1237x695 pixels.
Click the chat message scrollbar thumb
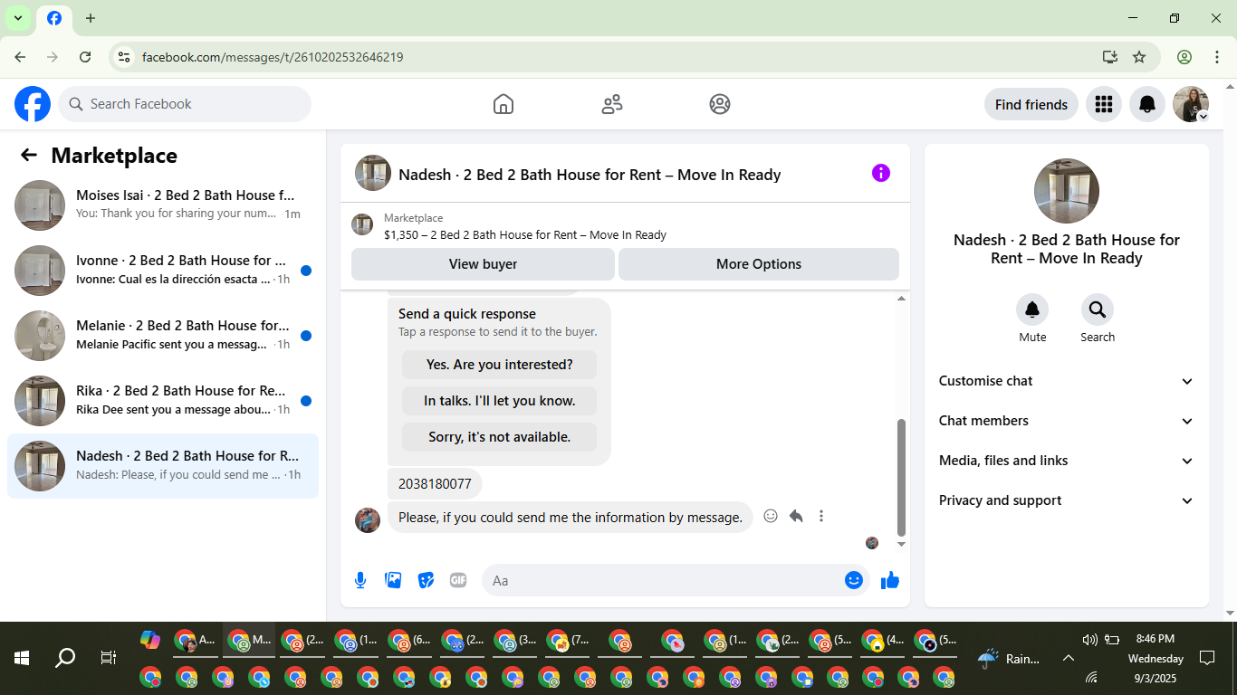[901, 478]
